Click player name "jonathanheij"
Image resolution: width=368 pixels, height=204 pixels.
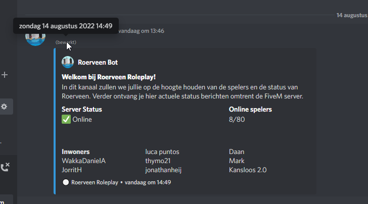click(166, 170)
